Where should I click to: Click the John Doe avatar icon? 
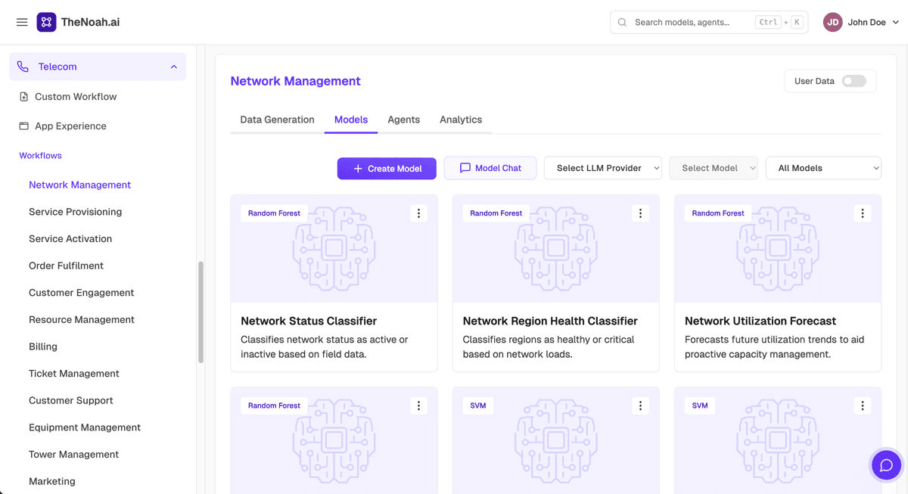833,23
